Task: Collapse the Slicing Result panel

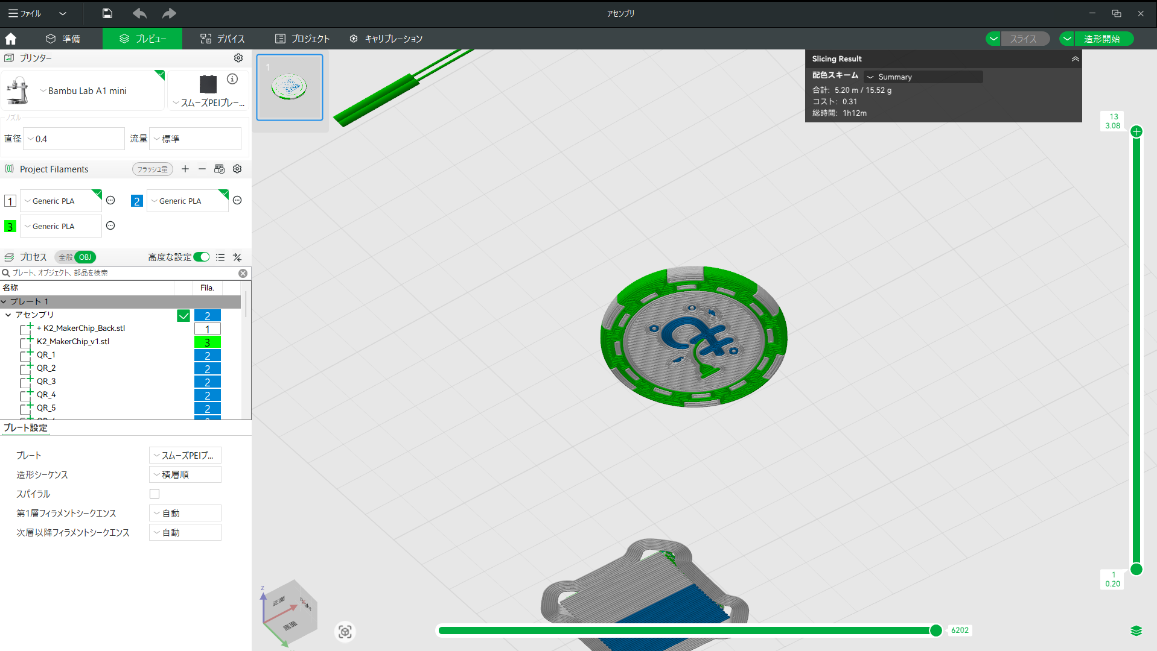Action: pos(1075,59)
